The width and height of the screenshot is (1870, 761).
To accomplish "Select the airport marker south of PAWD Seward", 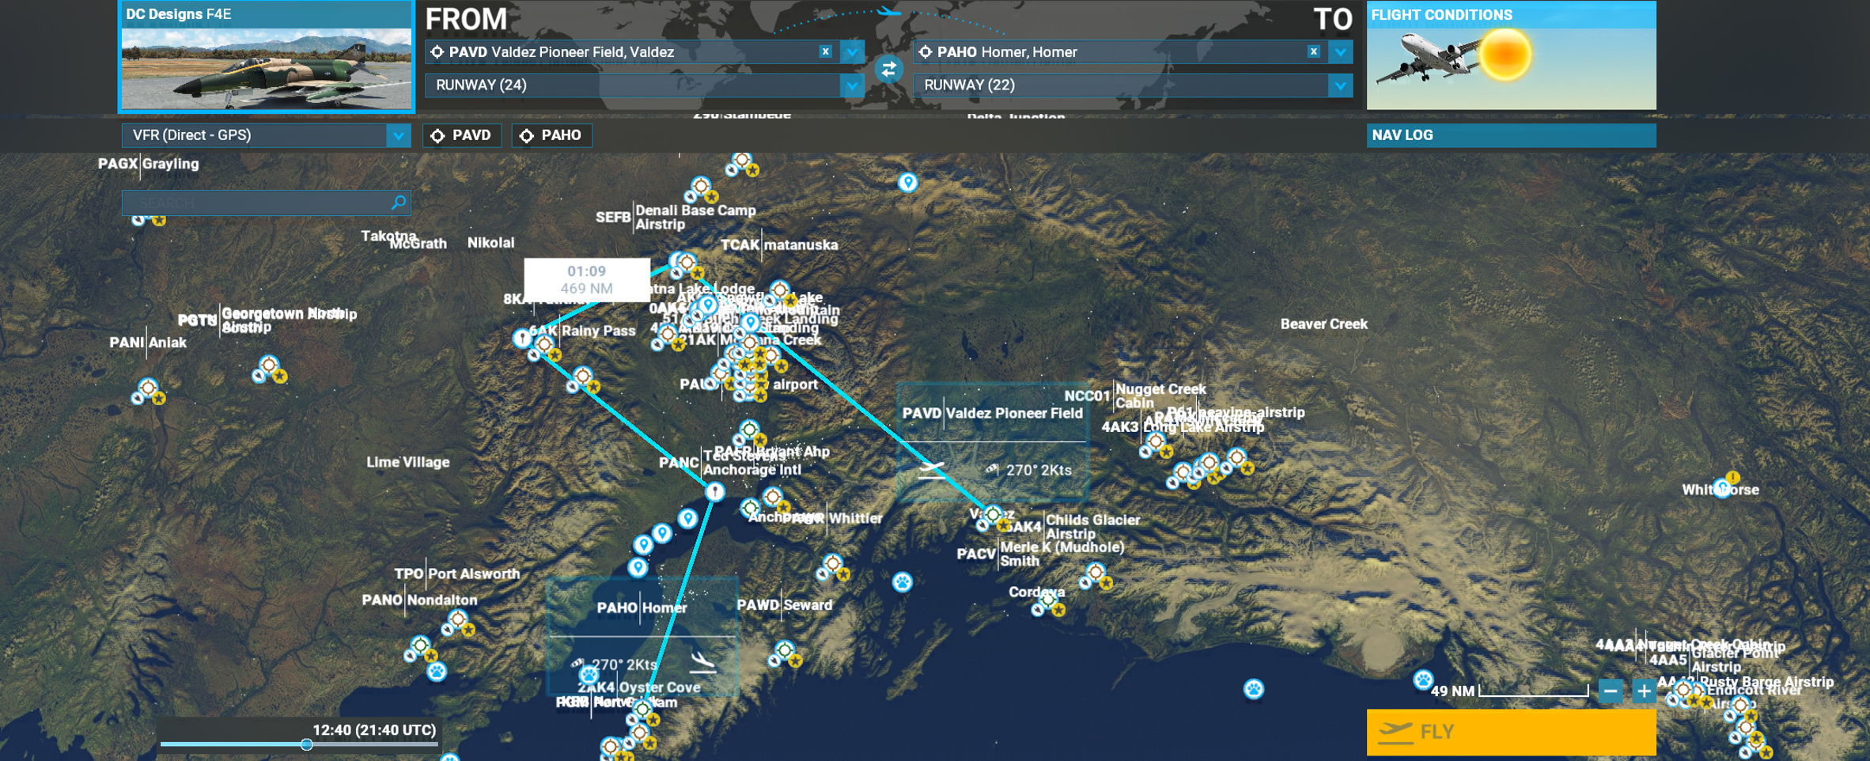I will point(785,650).
